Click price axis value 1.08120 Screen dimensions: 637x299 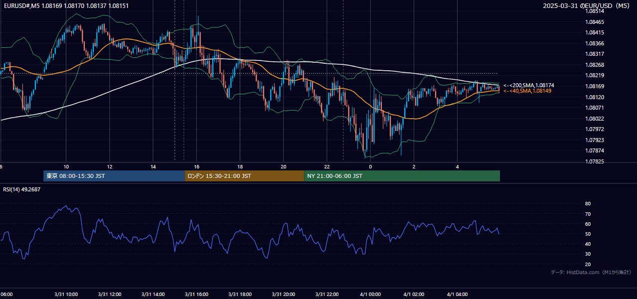[594, 97]
